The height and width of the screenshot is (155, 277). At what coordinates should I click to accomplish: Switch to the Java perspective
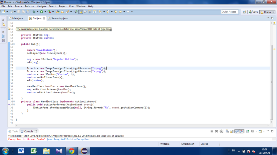[253, 12]
